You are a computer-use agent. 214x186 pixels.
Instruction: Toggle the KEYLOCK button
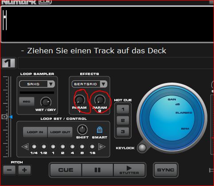coord(142,148)
